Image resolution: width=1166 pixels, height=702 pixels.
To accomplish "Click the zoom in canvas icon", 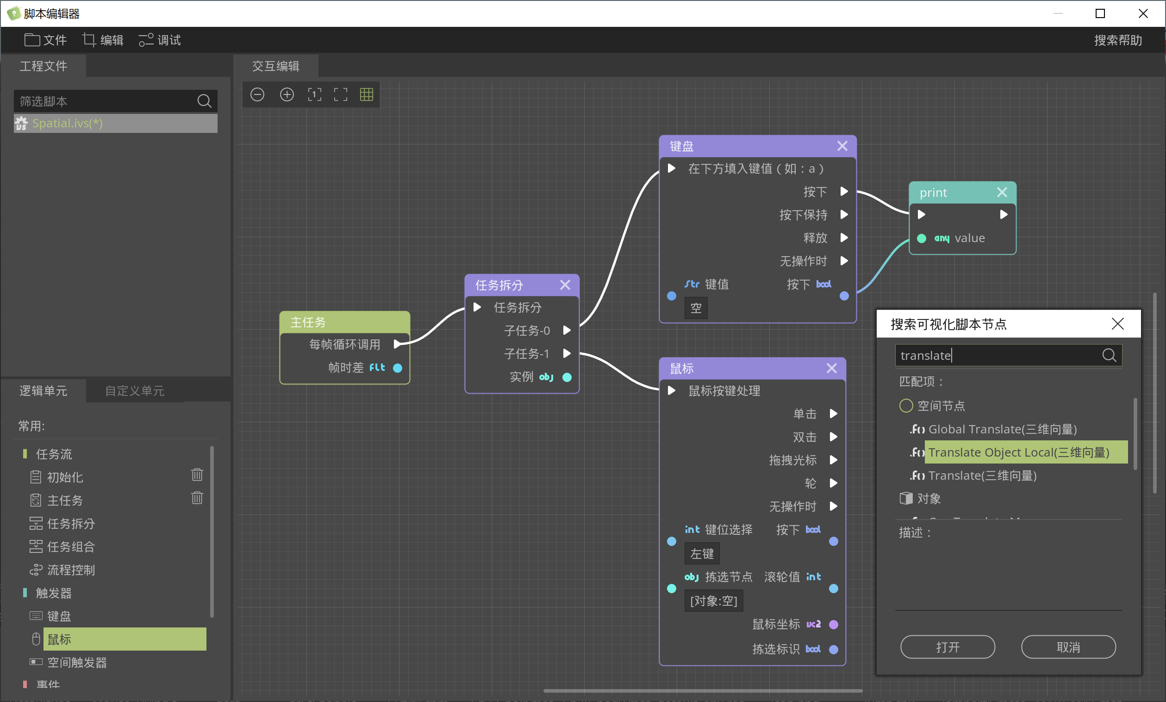I will [287, 94].
